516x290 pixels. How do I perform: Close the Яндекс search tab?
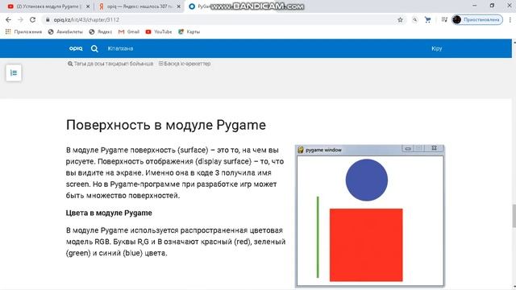[179, 6]
